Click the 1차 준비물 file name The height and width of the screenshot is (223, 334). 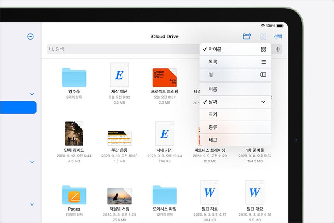pos(255,150)
